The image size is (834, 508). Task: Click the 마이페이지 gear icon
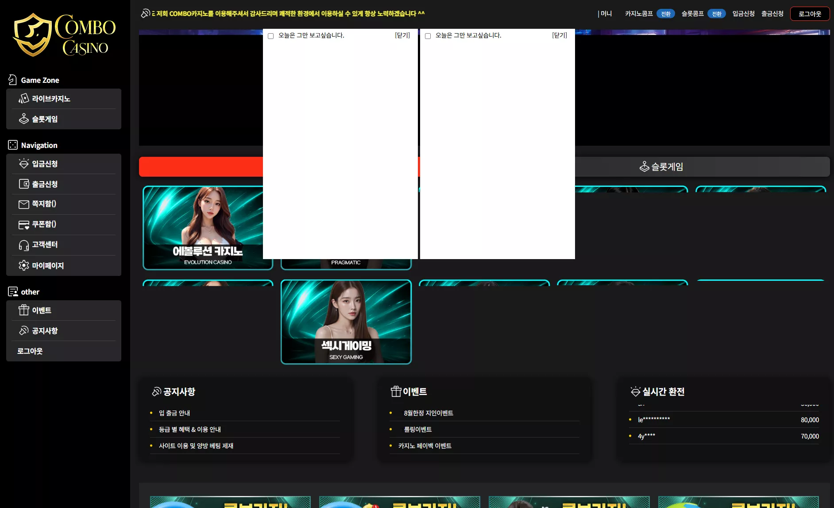24,265
